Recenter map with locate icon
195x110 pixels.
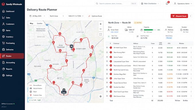pyautogui.click(x=101, y=97)
